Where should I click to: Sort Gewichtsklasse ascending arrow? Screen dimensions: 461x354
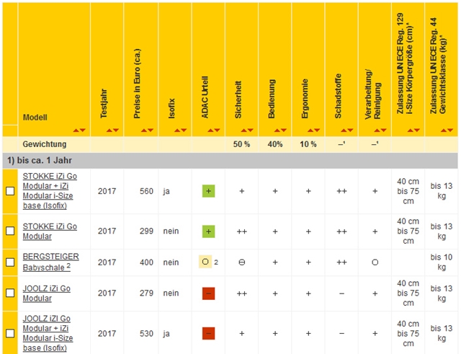click(x=444, y=130)
